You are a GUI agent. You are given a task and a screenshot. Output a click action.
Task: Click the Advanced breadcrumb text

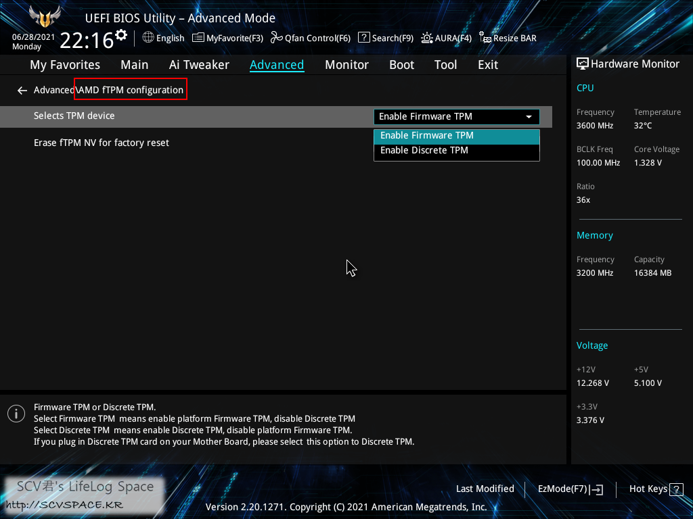coord(53,90)
